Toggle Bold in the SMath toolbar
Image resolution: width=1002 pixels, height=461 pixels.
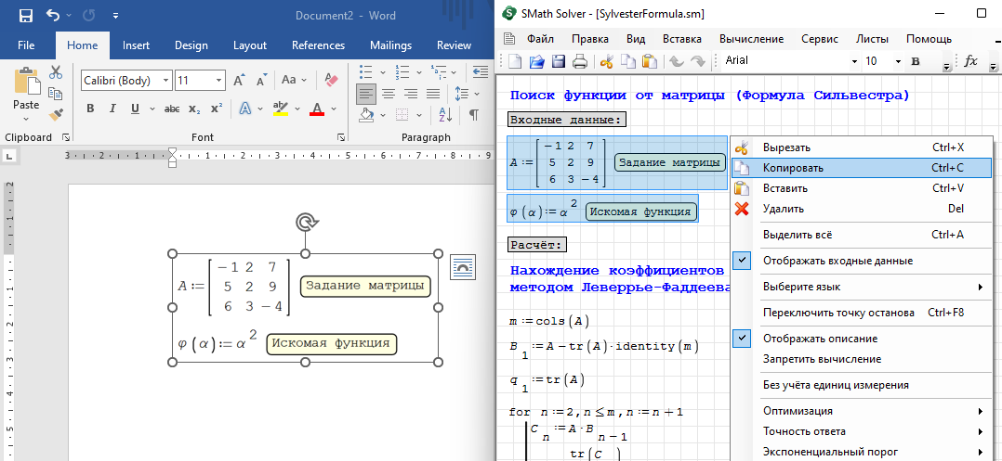pyautogui.click(x=915, y=61)
